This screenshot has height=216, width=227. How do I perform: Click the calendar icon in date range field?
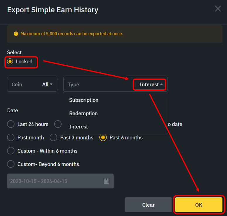(x=107, y=181)
